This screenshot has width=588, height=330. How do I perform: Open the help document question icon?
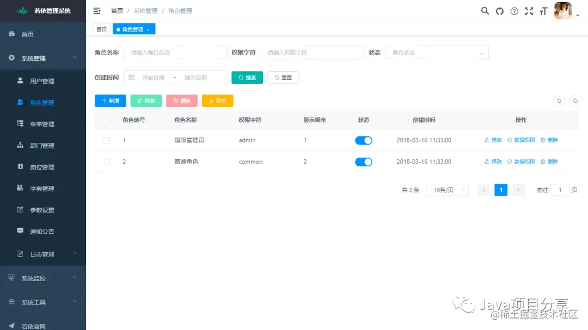[514, 11]
